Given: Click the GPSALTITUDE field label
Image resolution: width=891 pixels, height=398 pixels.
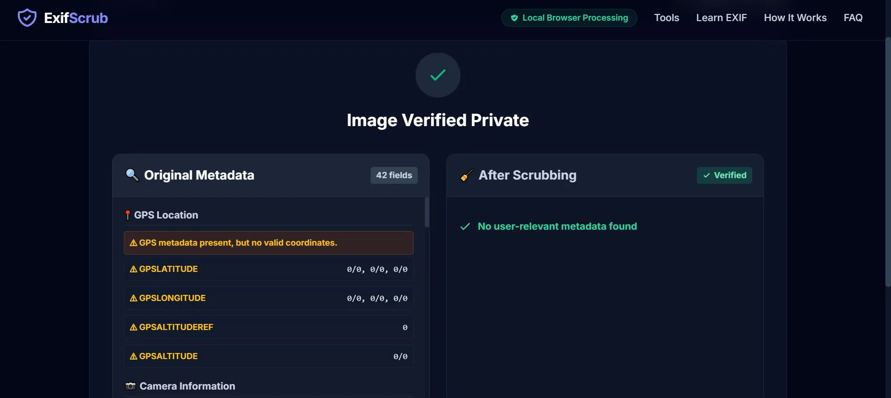Looking at the screenshot, I should point(168,356).
